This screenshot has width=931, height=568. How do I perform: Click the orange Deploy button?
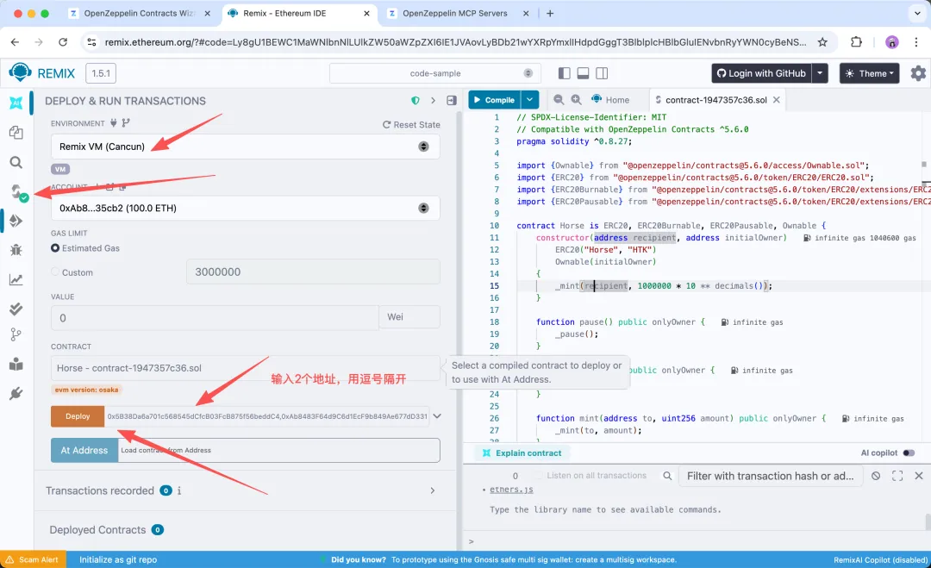(78, 416)
